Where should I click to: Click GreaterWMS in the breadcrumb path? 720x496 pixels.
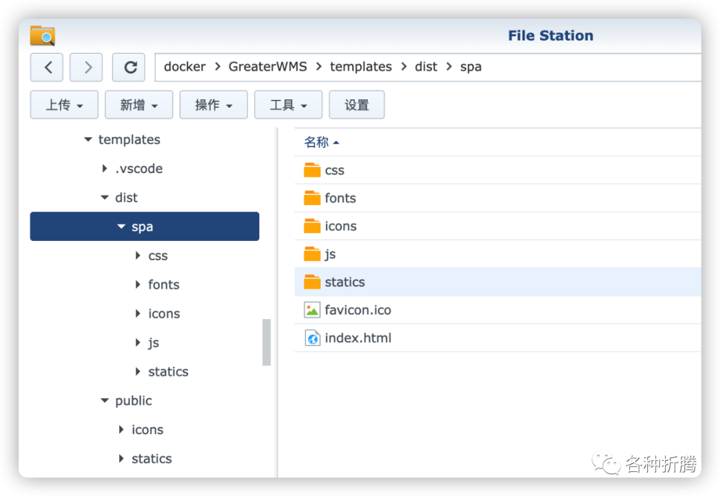coord(267,67)
